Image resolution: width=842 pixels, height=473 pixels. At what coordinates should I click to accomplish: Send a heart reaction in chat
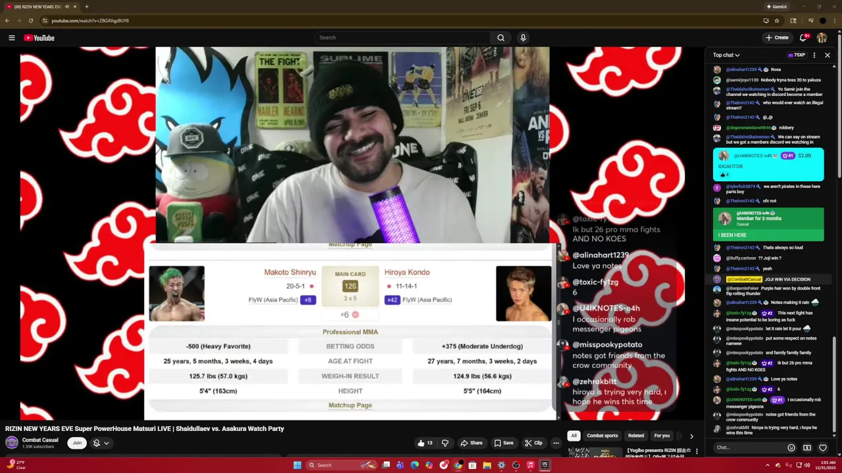(823, 447)
